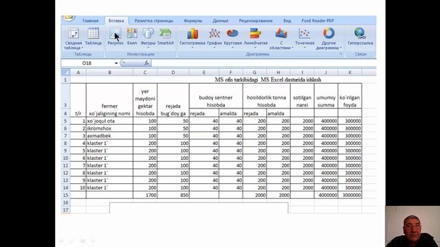Click the fx insert function button
Image resolution: width=440 pixels, height=247 pixels.
click(146, 63)
